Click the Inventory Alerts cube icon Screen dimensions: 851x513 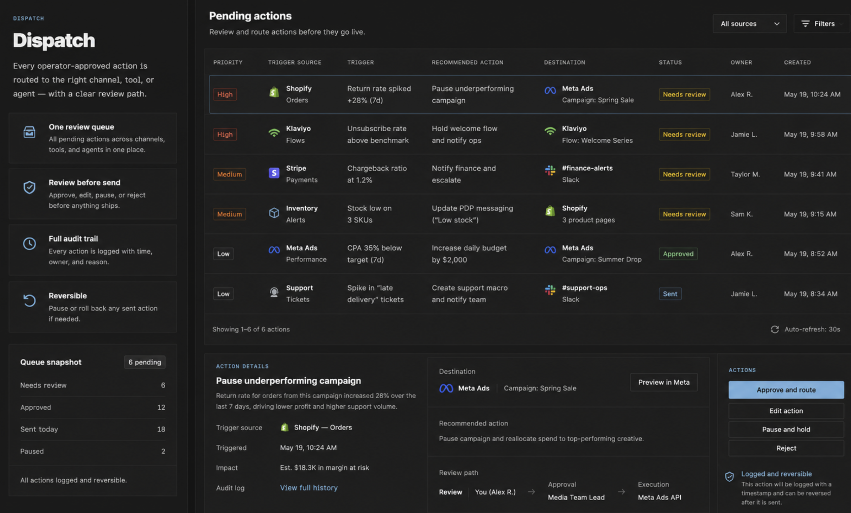[x=274, y=212]
